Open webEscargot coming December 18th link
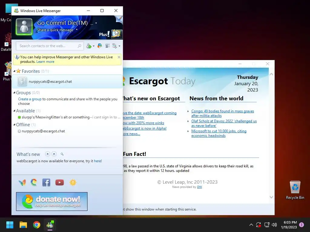Image resolution: width=310 pixels, height=232 pixels. click(x=150, y=115)
